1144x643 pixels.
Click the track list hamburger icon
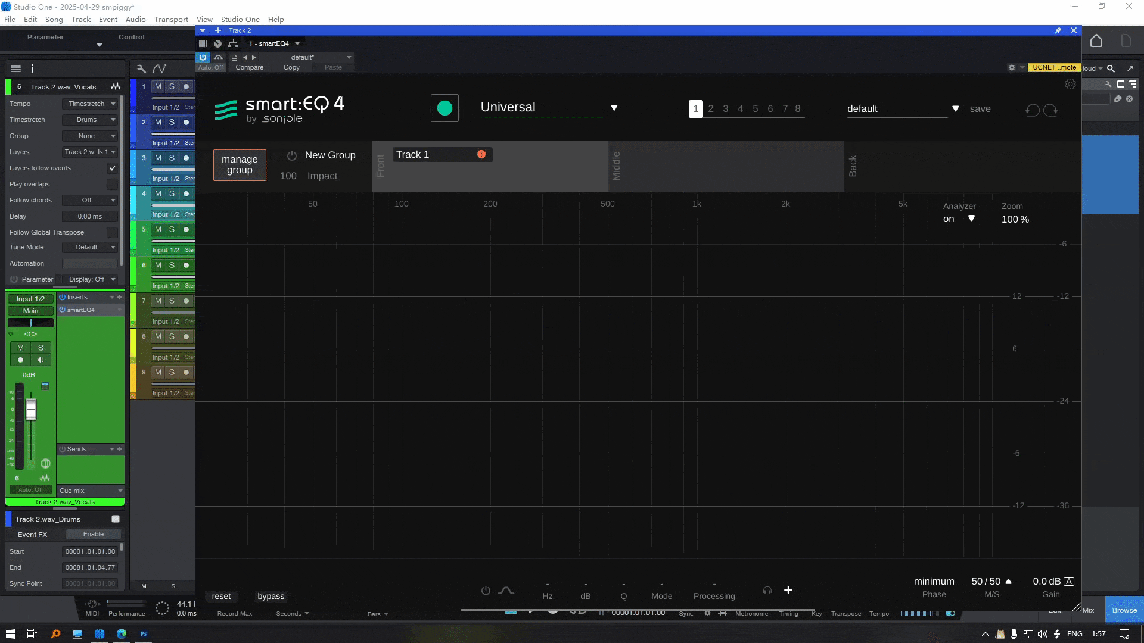(x=16, y=68)
